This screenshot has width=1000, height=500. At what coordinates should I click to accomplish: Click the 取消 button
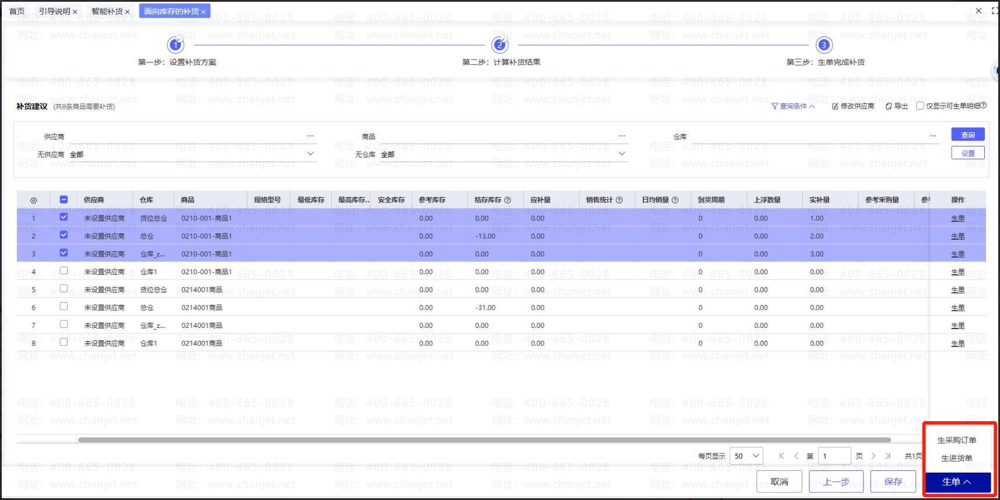[x=779, y=481]
